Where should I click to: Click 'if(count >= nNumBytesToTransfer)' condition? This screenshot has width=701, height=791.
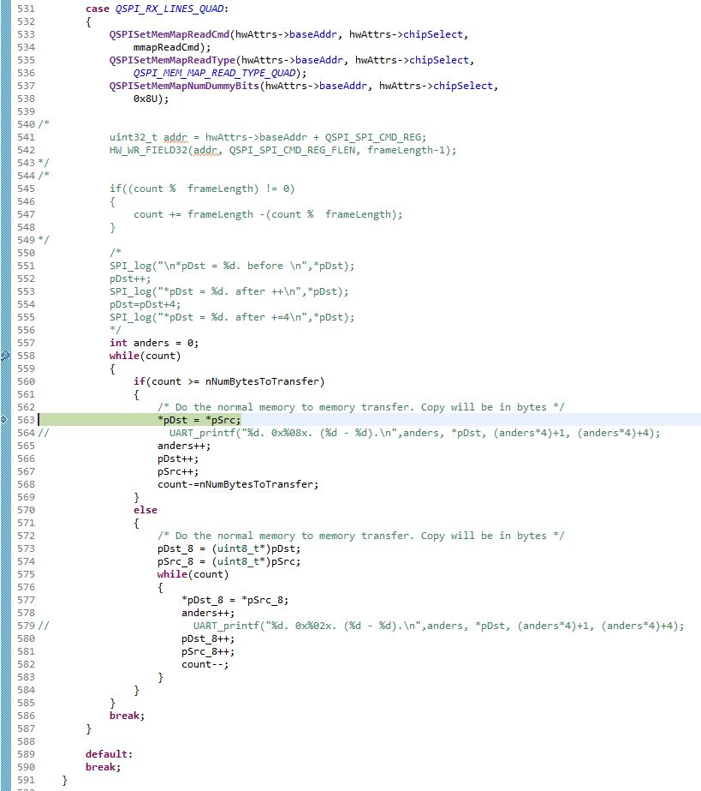click(x=229, y=381)
